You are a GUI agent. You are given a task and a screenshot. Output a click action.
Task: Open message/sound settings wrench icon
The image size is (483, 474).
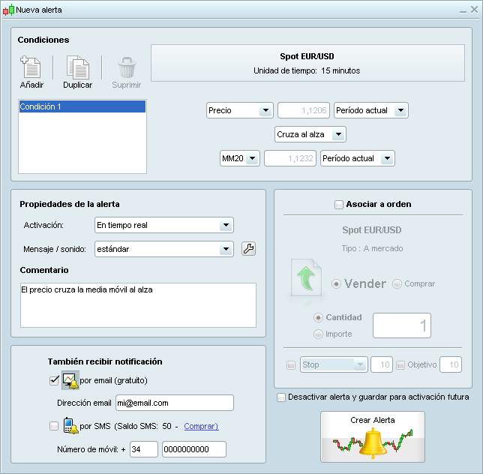pyautogui.click(x=248, y=248)
